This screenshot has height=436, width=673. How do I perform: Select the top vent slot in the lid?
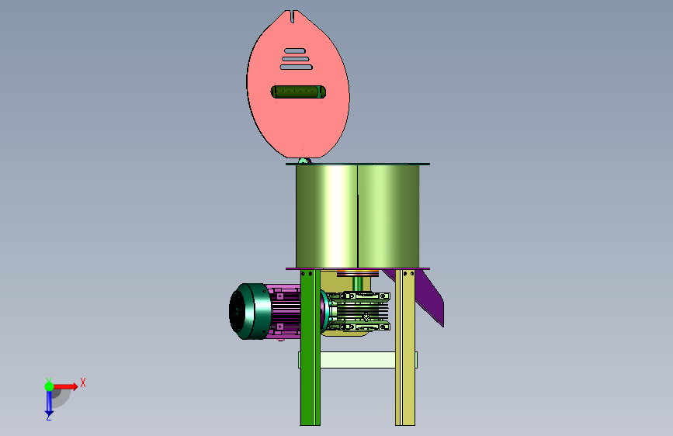click(x=295, y=50)
